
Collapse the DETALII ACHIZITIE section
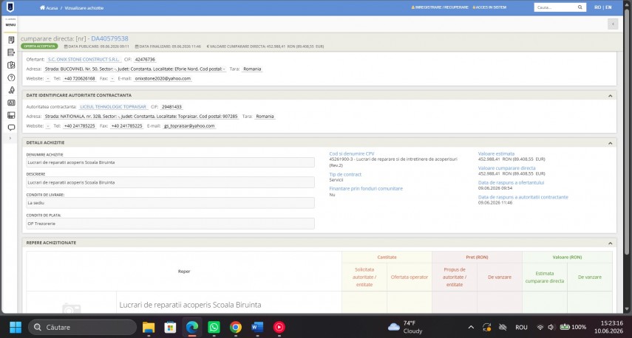pos(611,143)
